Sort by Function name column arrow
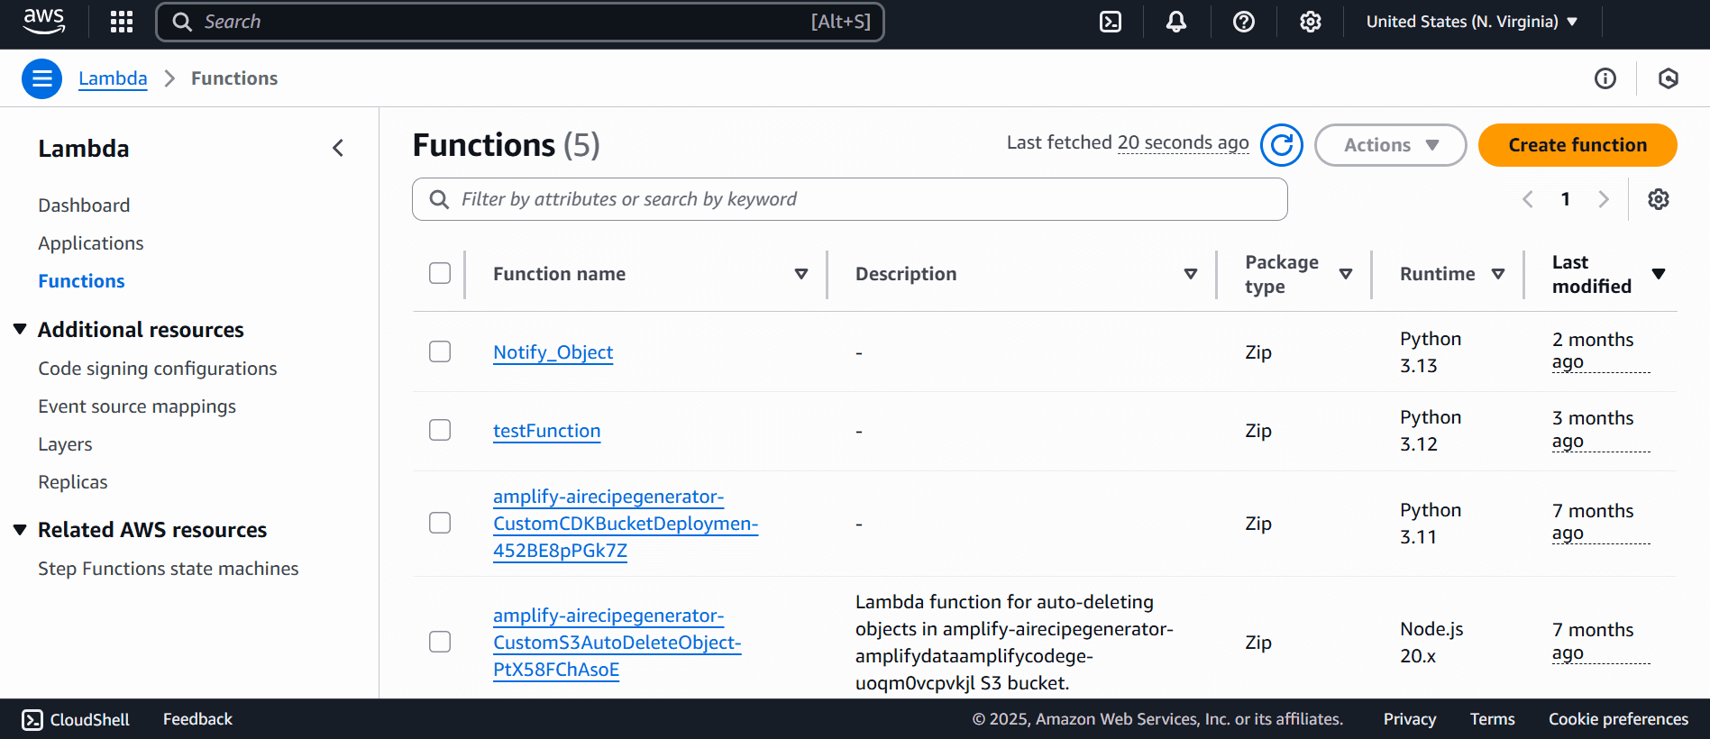 (x=801, y=274)
